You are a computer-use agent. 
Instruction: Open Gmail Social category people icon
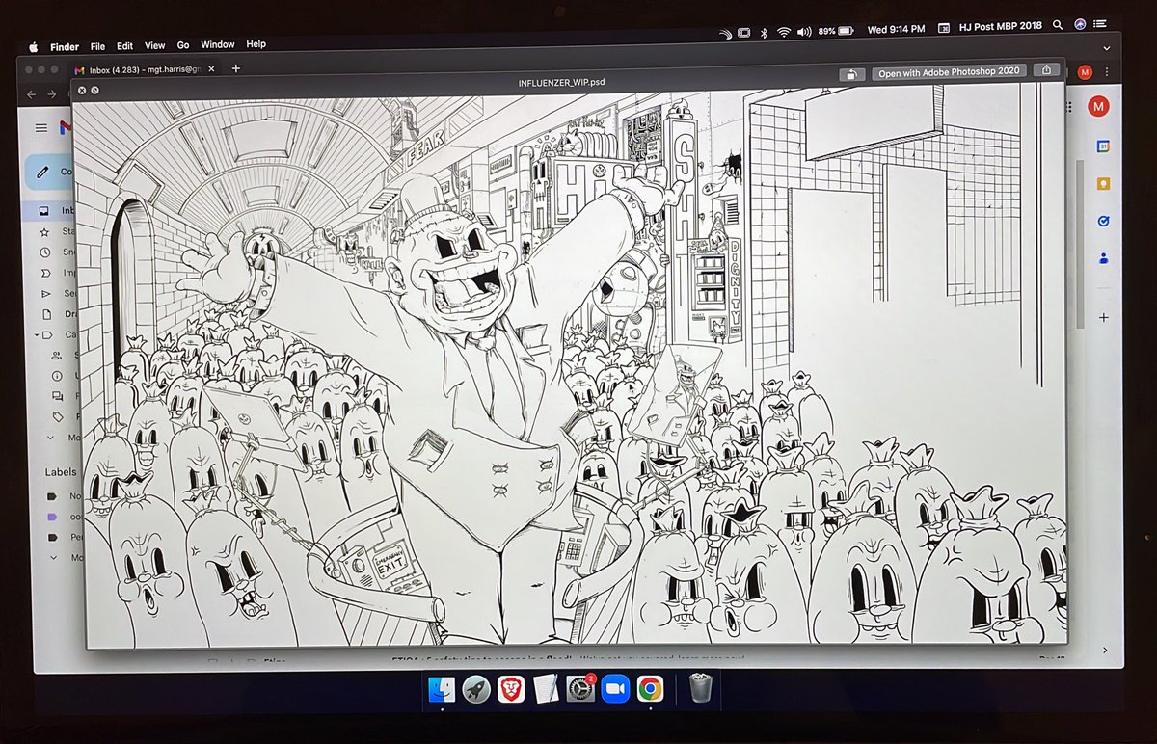click(x=56, y=355)
